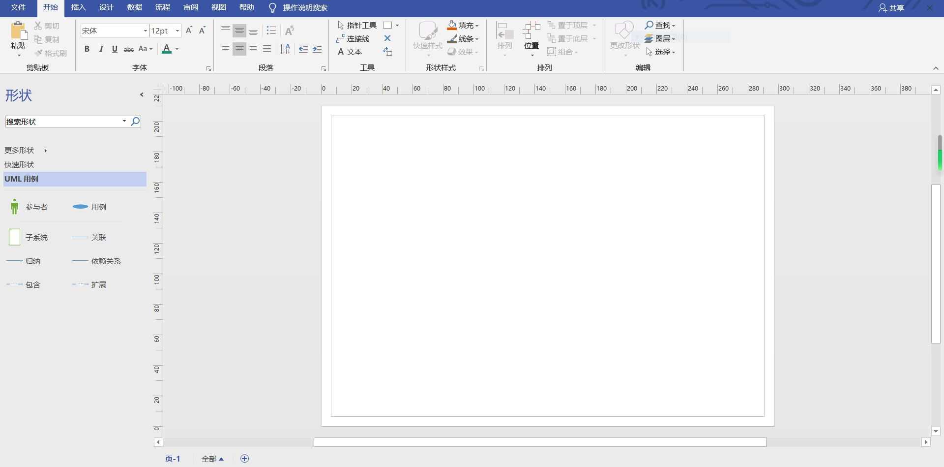
Task: Open the Select dropdown
Action: pyautogui.click(x=660, y=52)
